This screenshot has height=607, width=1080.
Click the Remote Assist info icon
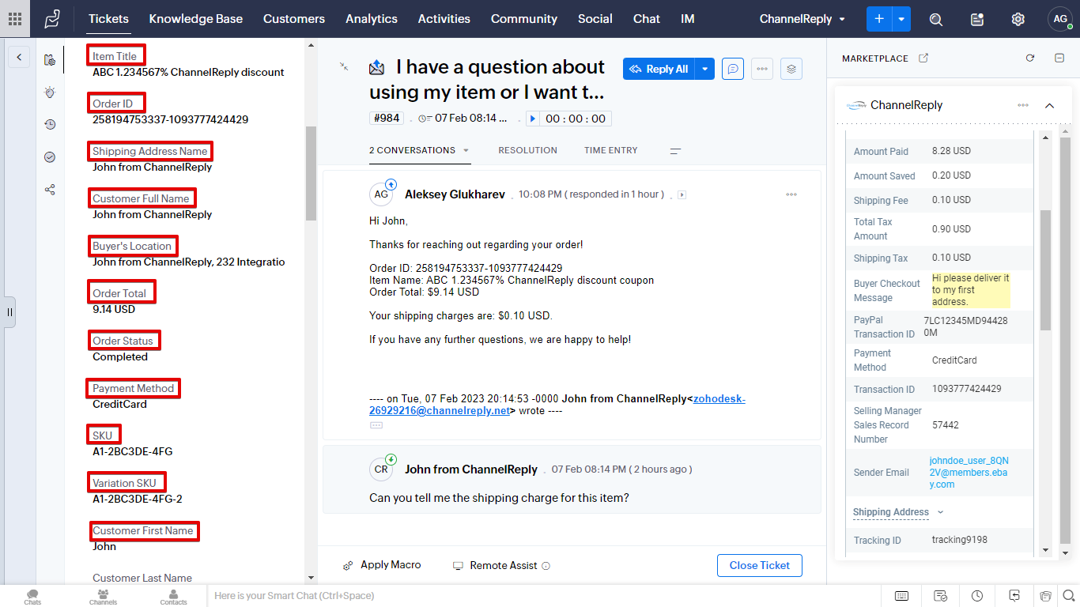546,566
